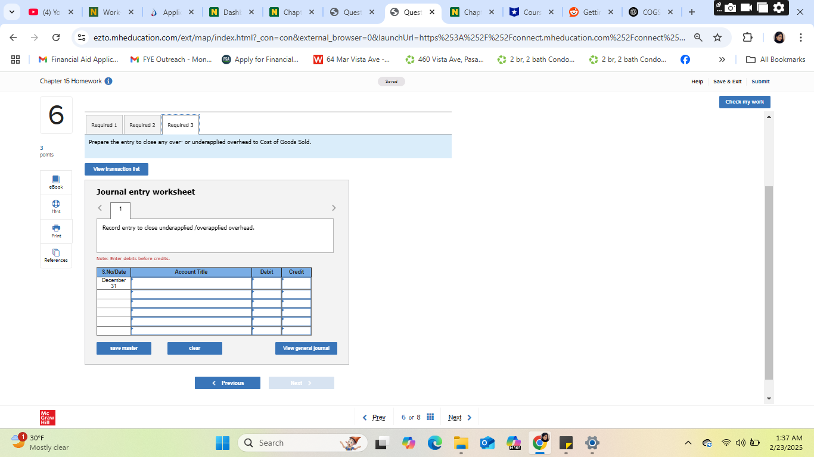The width and height of the screenshot is (814, 457).
Task: Print the current question
Action: 56,231
